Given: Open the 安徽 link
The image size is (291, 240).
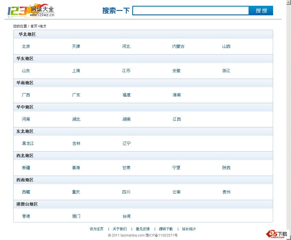Looking at the screenshot, I should [176, 71].
